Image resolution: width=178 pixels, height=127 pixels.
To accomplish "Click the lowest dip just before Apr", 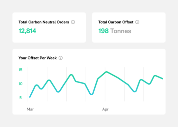I will tap(92, 94).
